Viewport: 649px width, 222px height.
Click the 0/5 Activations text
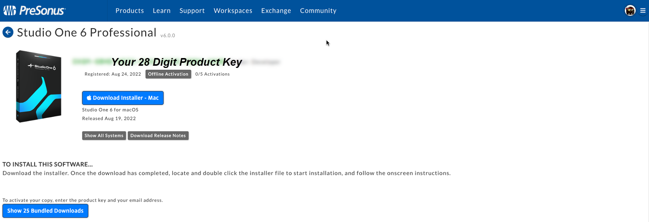(x=212, y=74)
